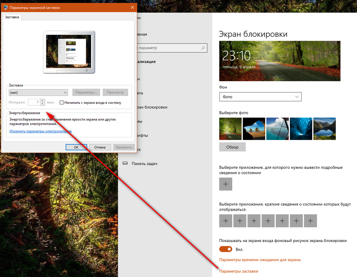Select the Заставка tab
The height and width of the screenshot is (277, 357).
pyautogui.click(x=12, y=17)
